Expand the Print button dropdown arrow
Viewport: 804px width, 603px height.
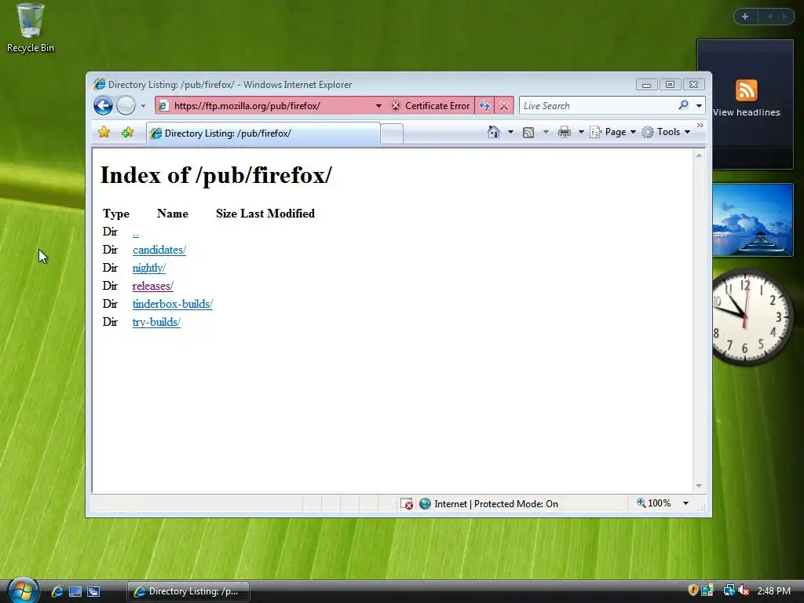(581, 132)
